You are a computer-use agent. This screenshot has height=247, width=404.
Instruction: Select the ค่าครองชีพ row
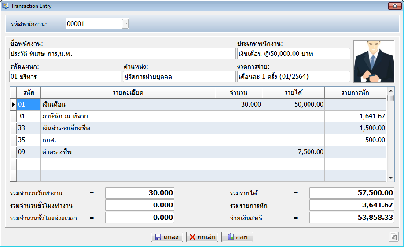pyautogui.click(x=128, y=152)
